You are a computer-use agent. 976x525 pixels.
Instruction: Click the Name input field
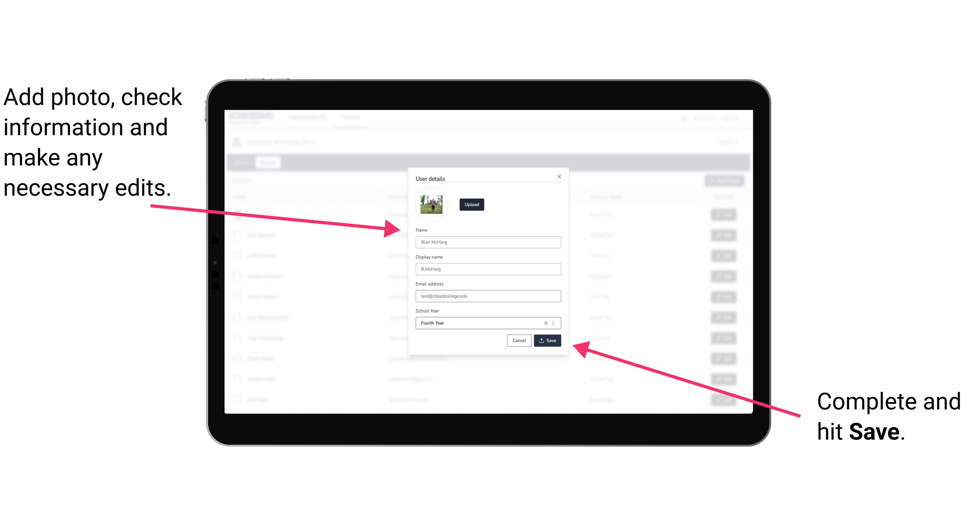click(488, 242)
